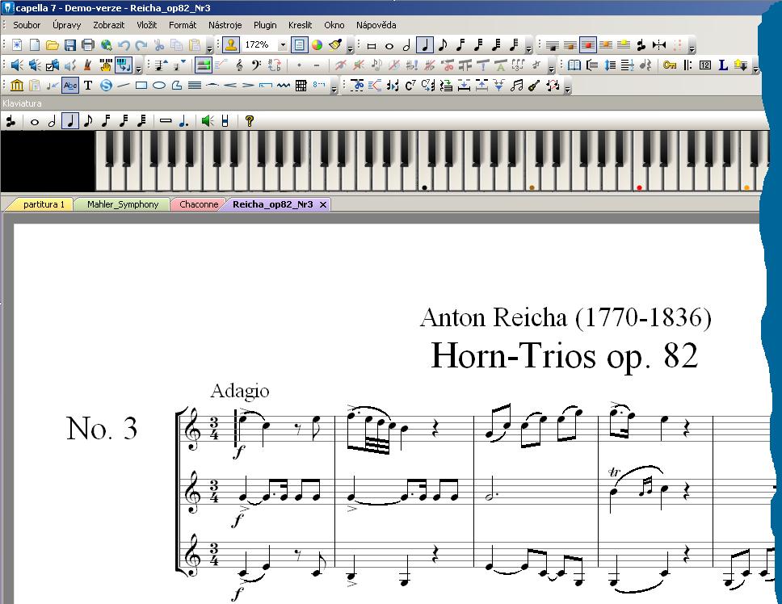Click the speaker playback icon
Viewport: 782px width, 604px height.
17,65
